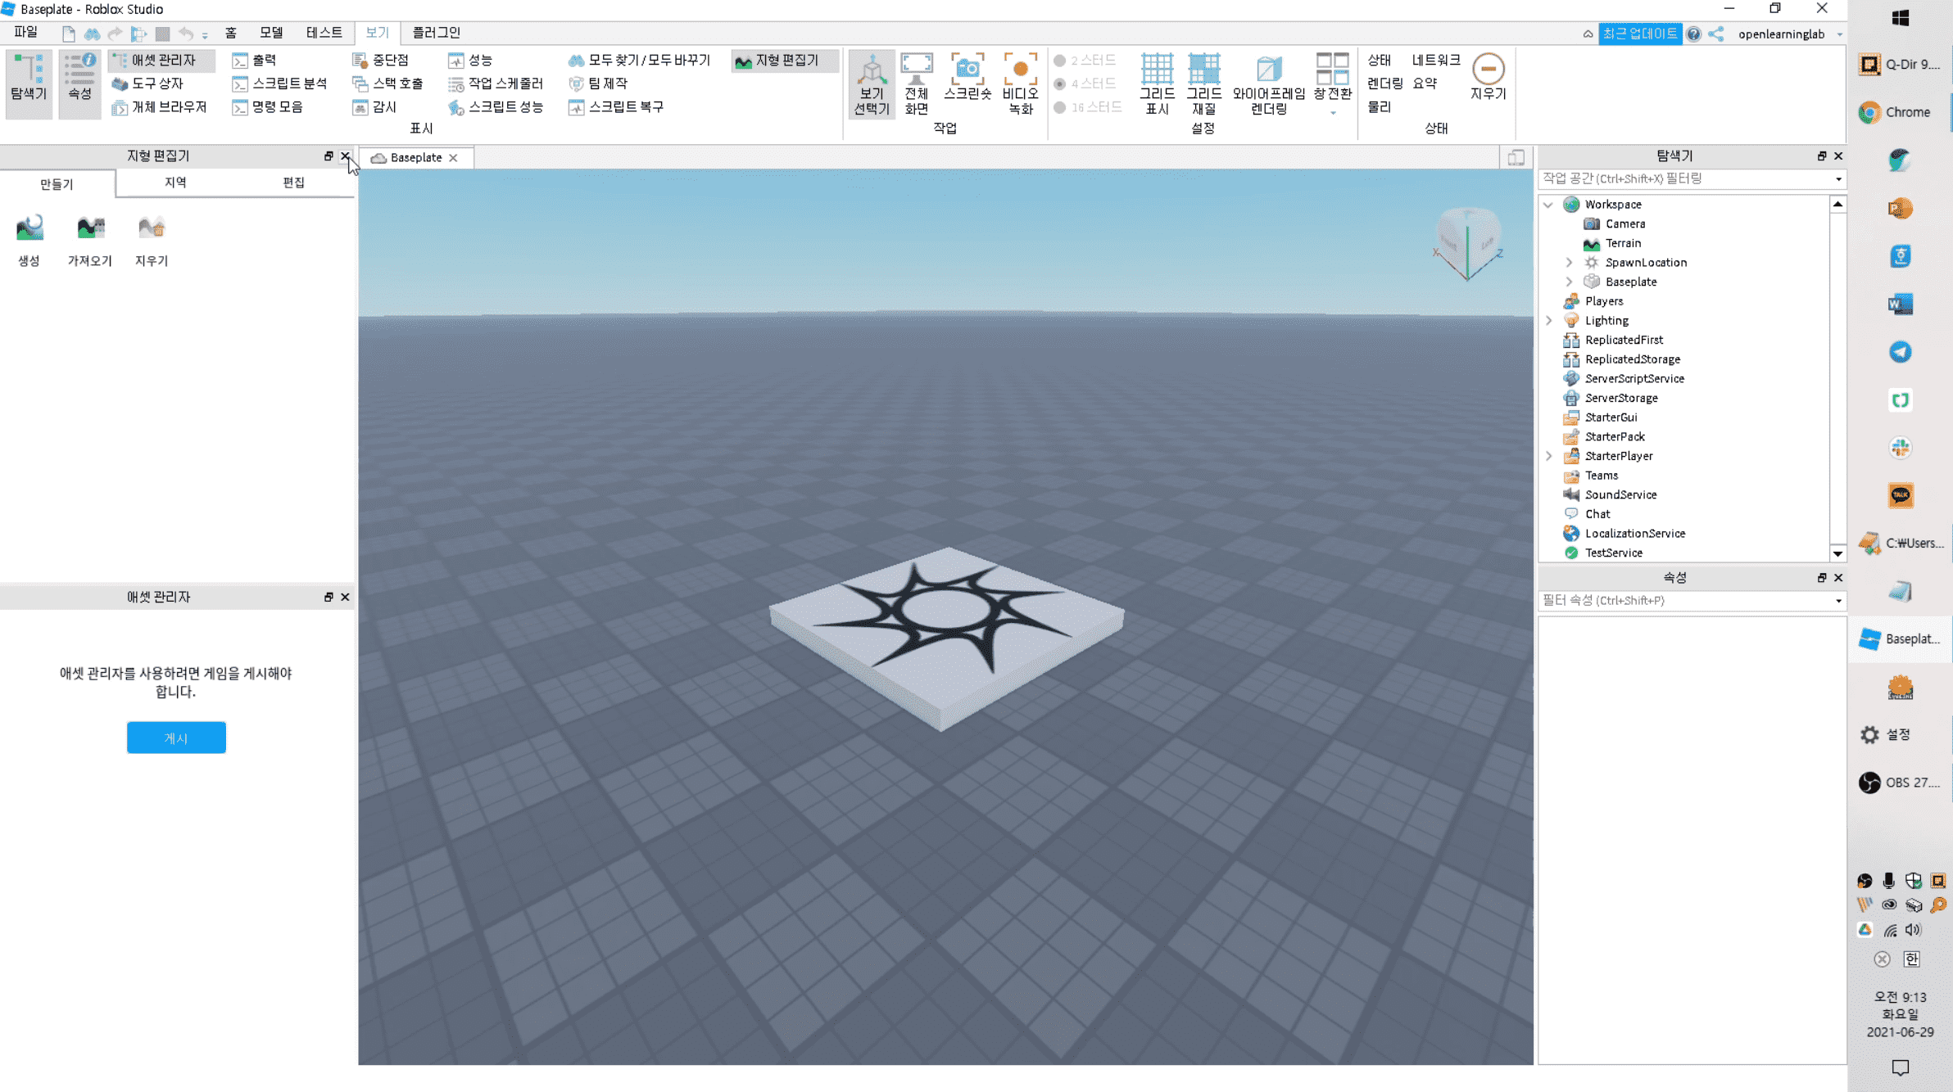Select the 16 studs (16 스터드) option
This screenshot has width=1953, height=1092.
[x=1088, y=107]
